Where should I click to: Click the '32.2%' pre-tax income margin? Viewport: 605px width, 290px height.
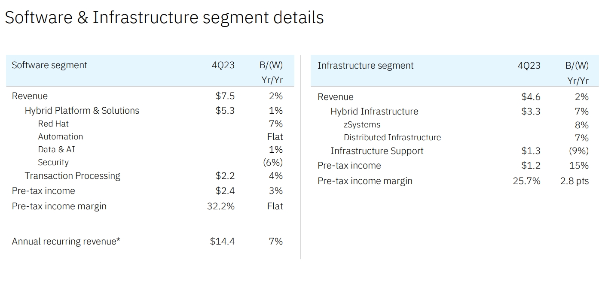(221, 206)
